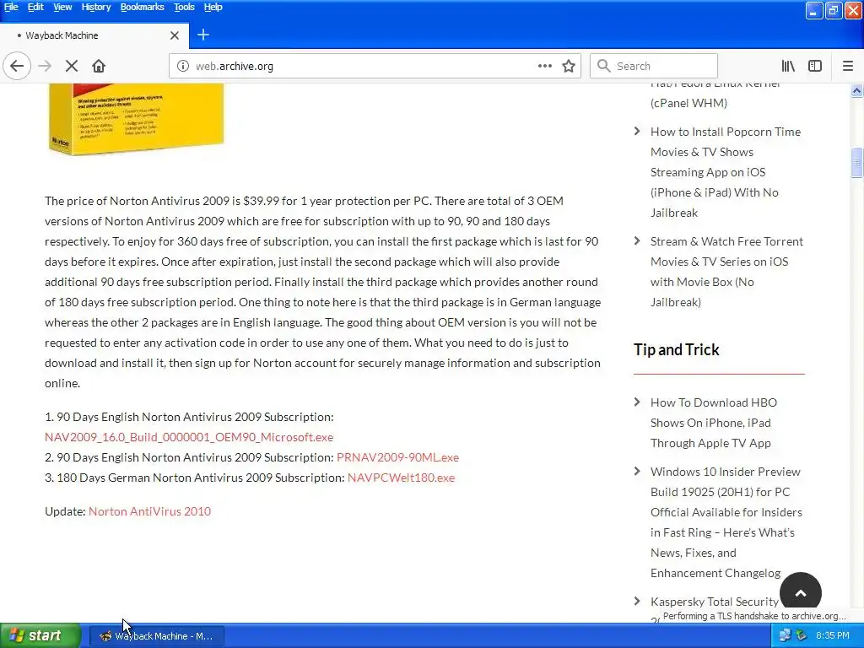Open the View menu

tap(62, 7)
